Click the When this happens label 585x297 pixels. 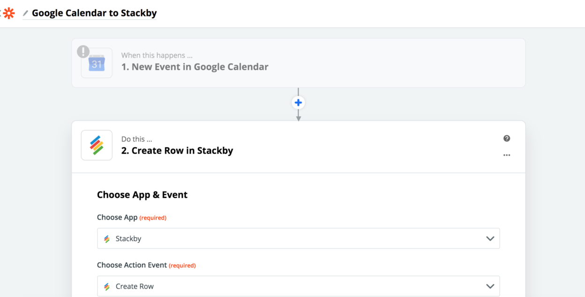[157, 55]
